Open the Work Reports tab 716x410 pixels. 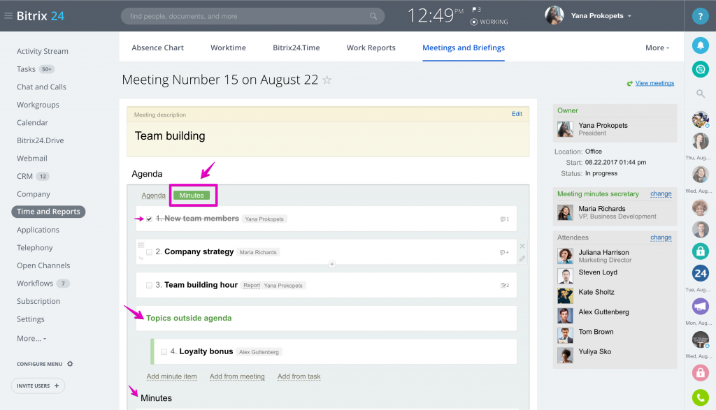point(371,47)
